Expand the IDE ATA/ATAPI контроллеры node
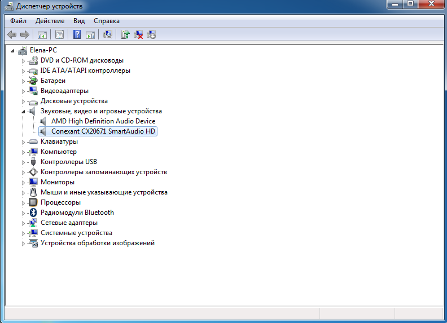This screenshot has height=323, width=447. coord(23,71)
